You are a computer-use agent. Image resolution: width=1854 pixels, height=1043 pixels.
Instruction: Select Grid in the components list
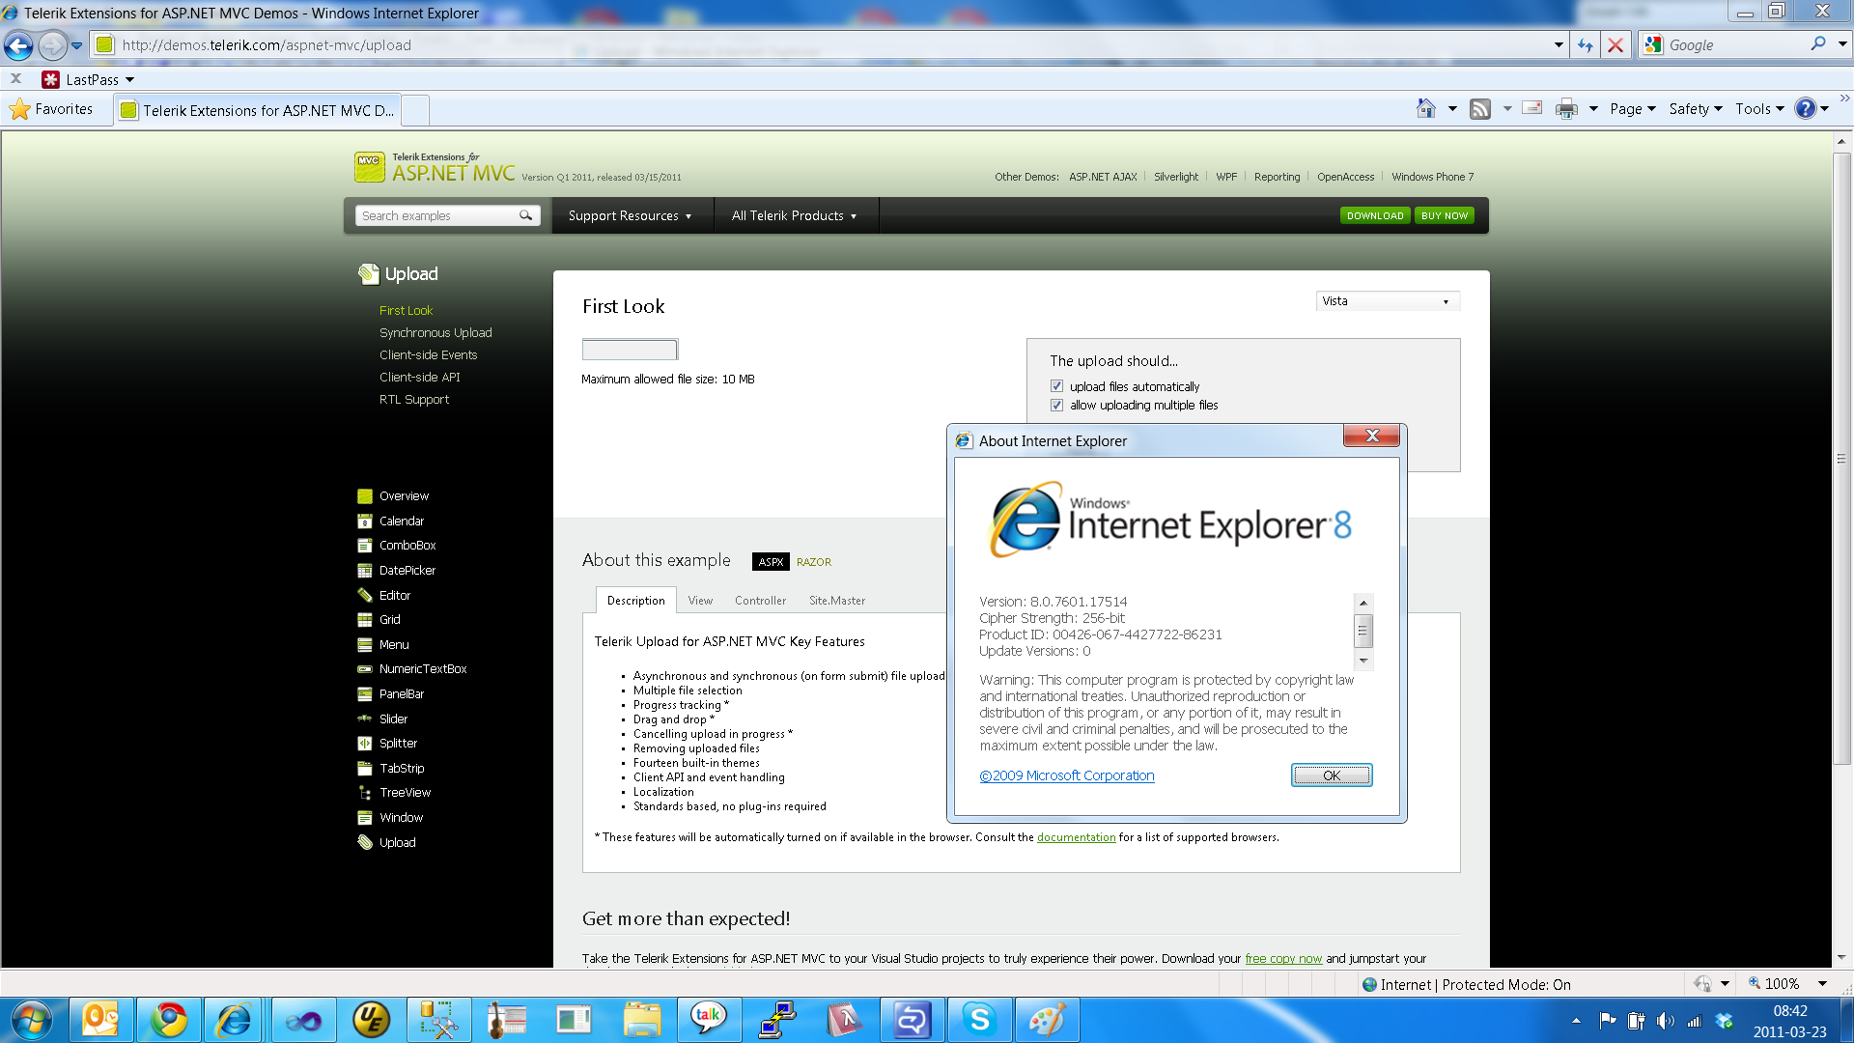click(x=389, y=620)
